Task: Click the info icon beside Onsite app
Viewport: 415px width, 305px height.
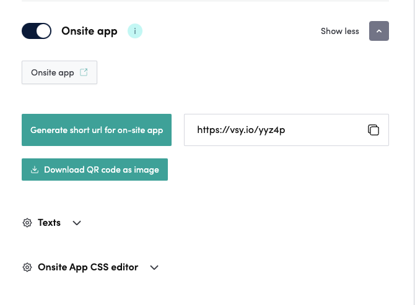Action: point(134,31)
